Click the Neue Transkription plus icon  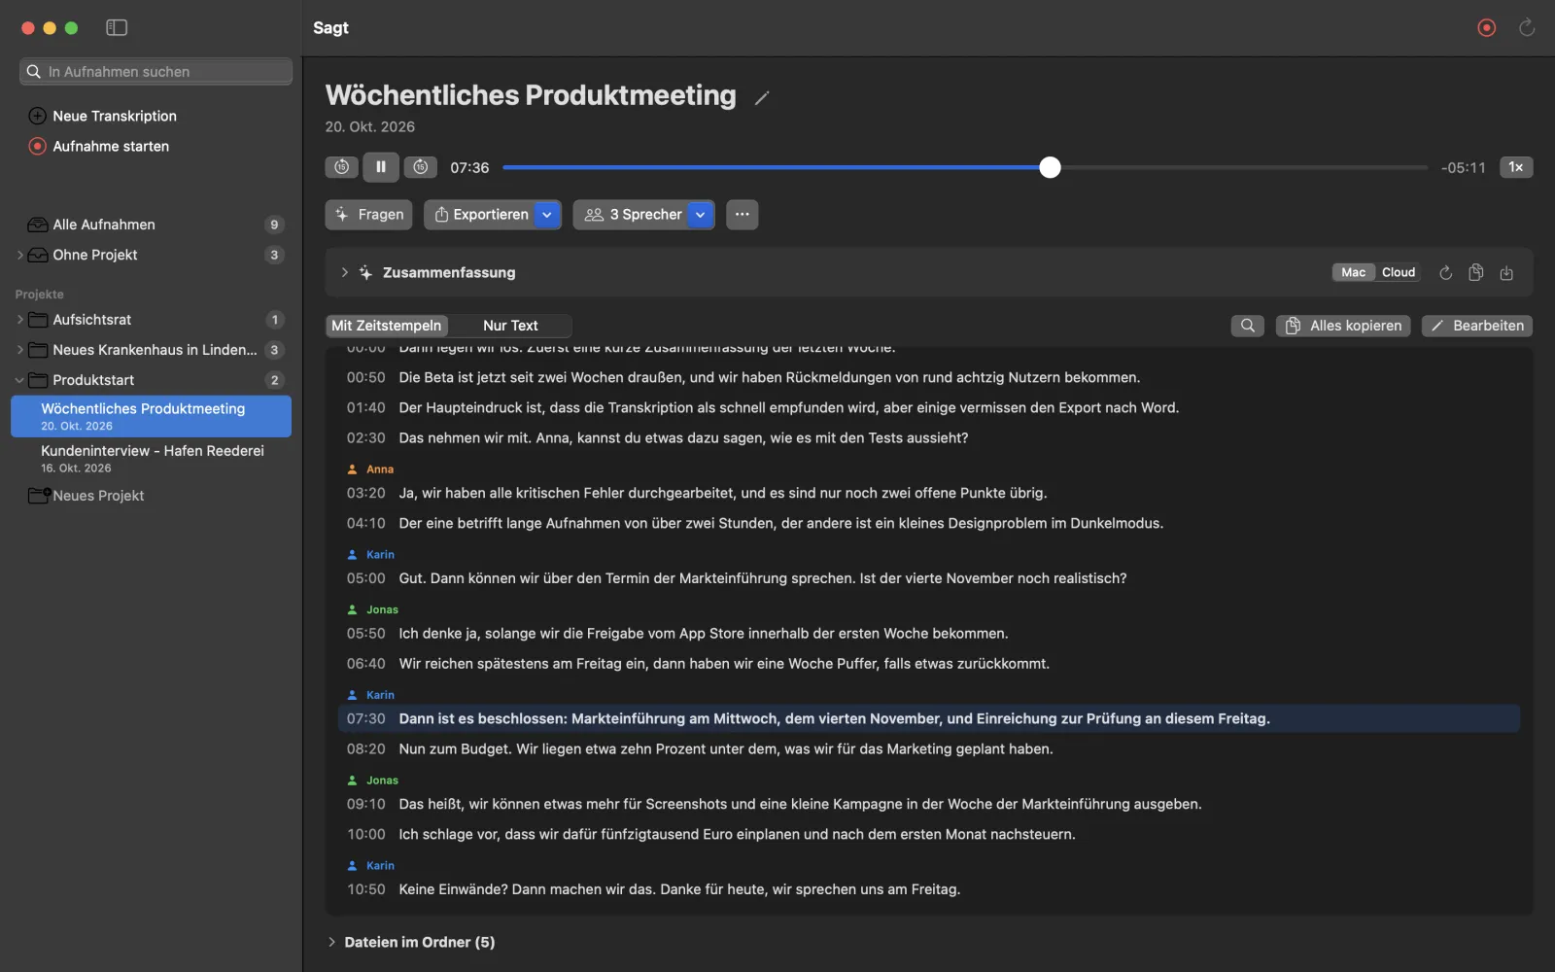(x=37, y=116)
